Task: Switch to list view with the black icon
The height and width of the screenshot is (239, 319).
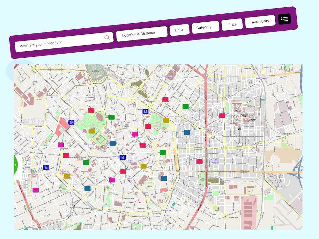Action: point(285,19)
